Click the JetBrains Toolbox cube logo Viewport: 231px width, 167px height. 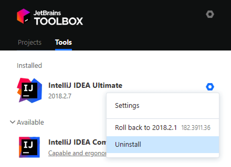coord(24,16)
